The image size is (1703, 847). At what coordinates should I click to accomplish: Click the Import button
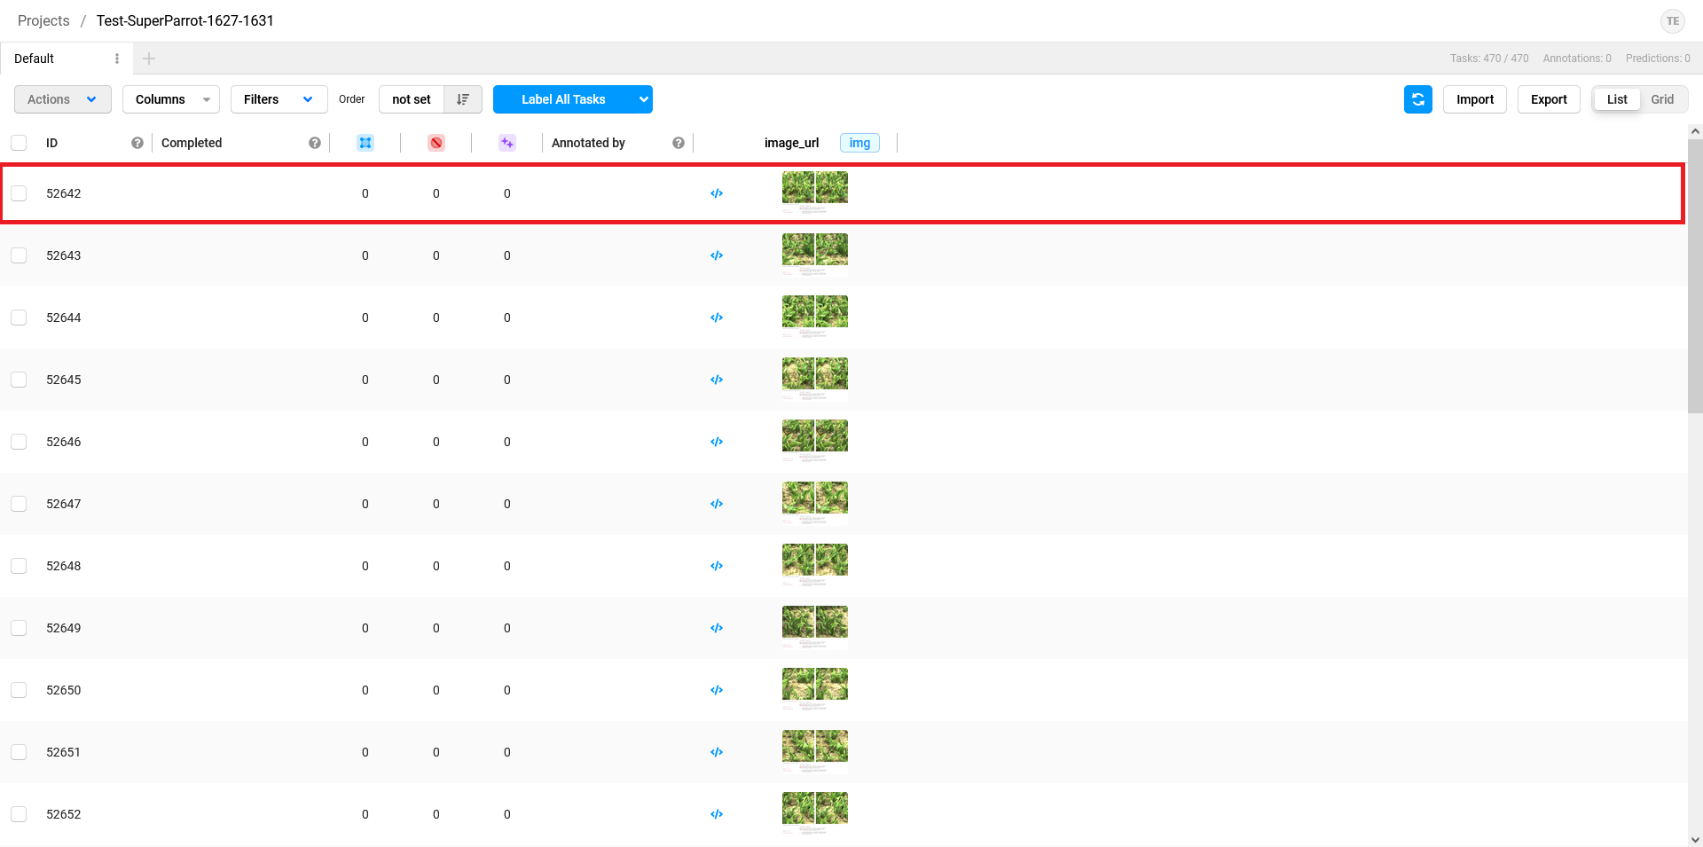pos(1474,99)
